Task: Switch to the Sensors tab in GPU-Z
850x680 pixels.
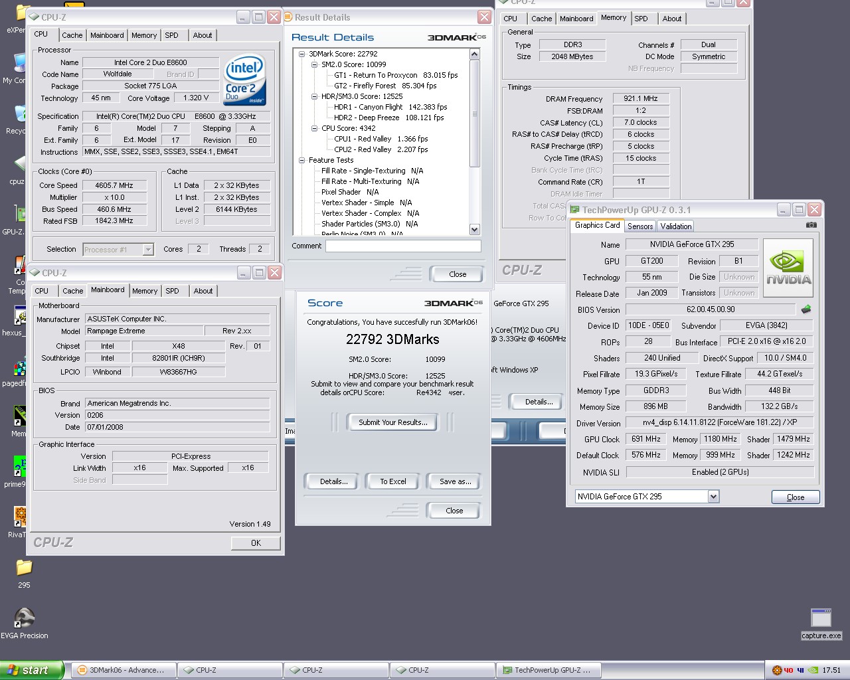Action: (x=640, y=226)
